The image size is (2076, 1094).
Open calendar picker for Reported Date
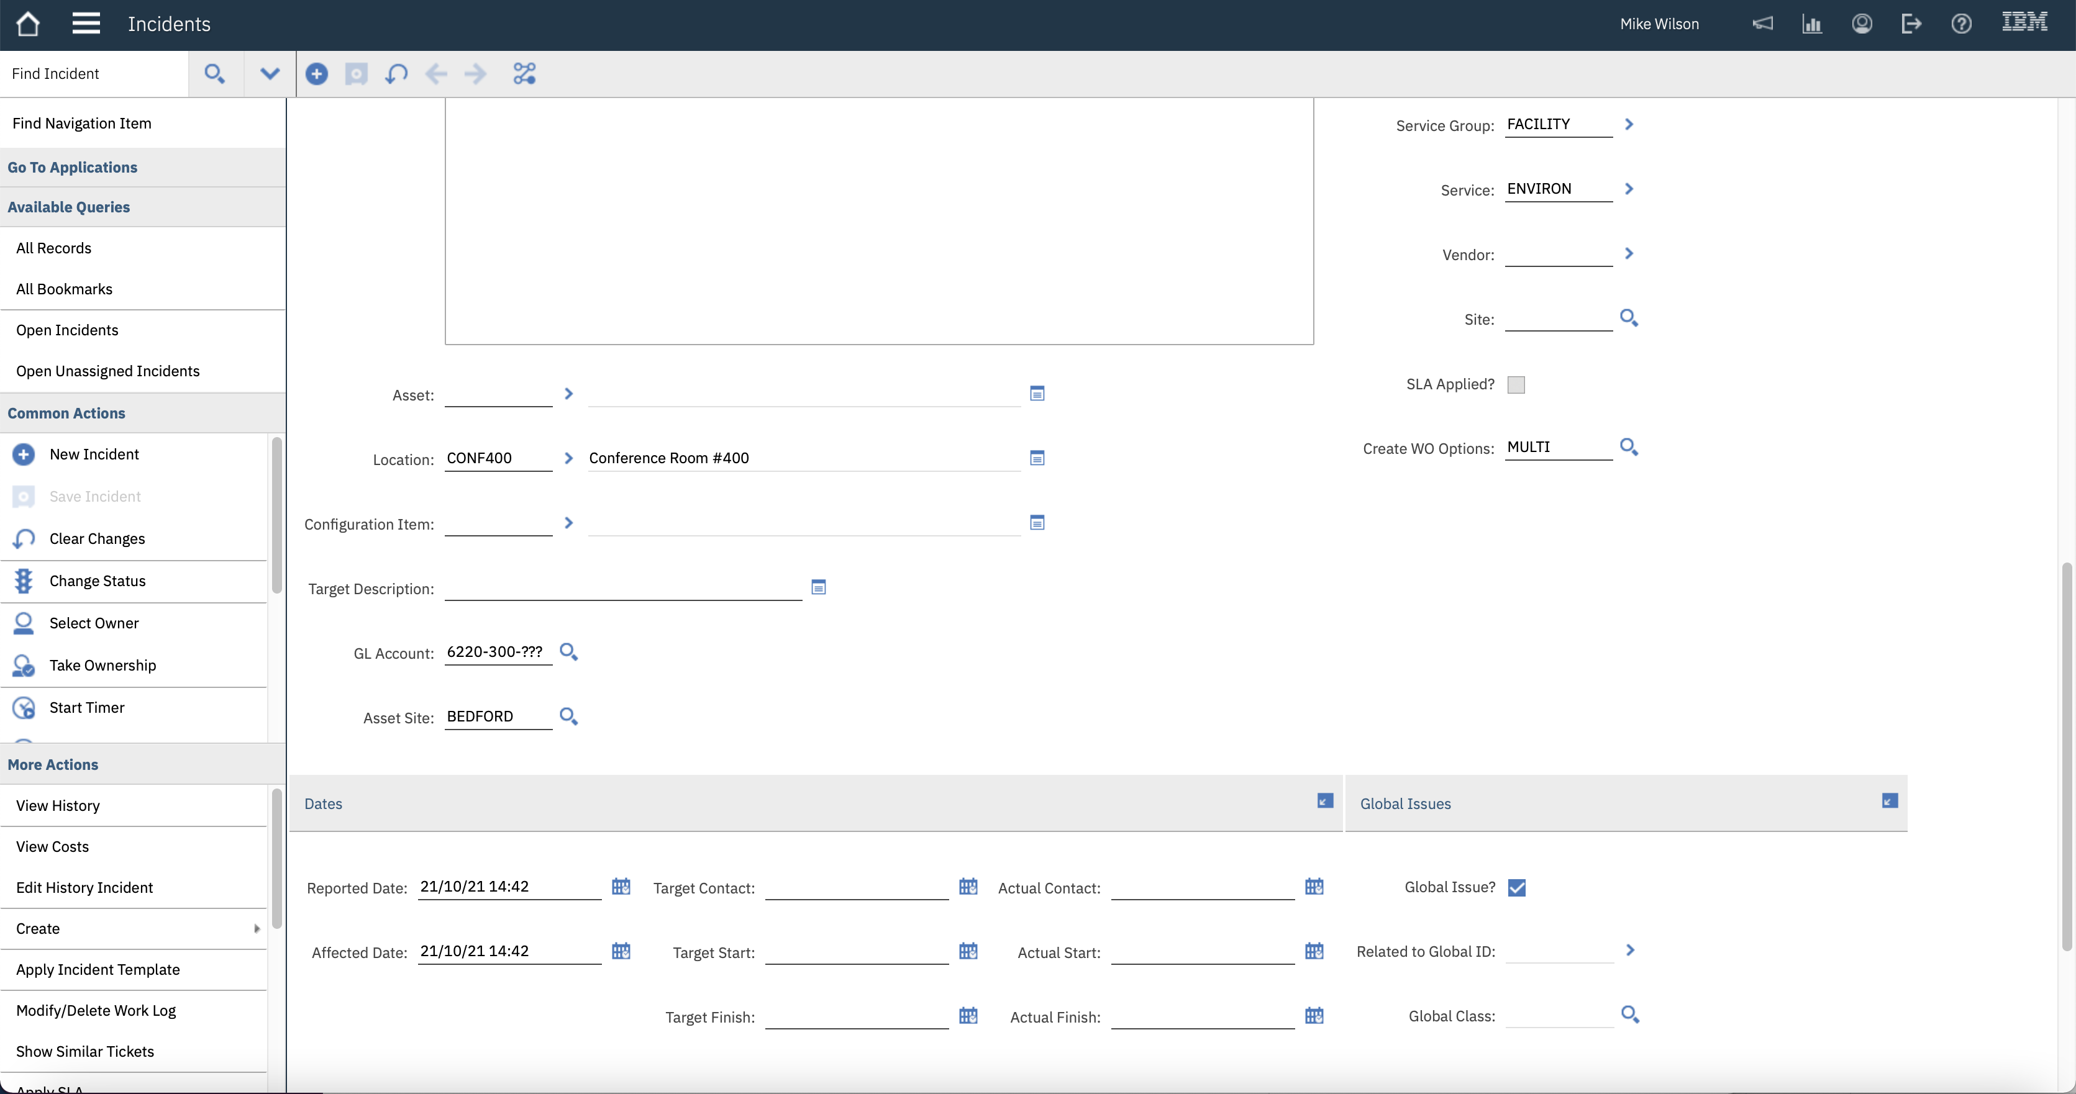(x=621, y=886)
